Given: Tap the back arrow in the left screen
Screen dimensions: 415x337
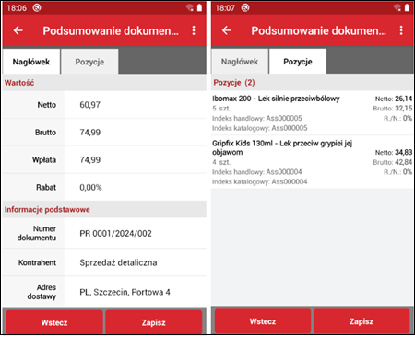Looking at the screenshot, I should pyautogui.click(x=18, y=30).
